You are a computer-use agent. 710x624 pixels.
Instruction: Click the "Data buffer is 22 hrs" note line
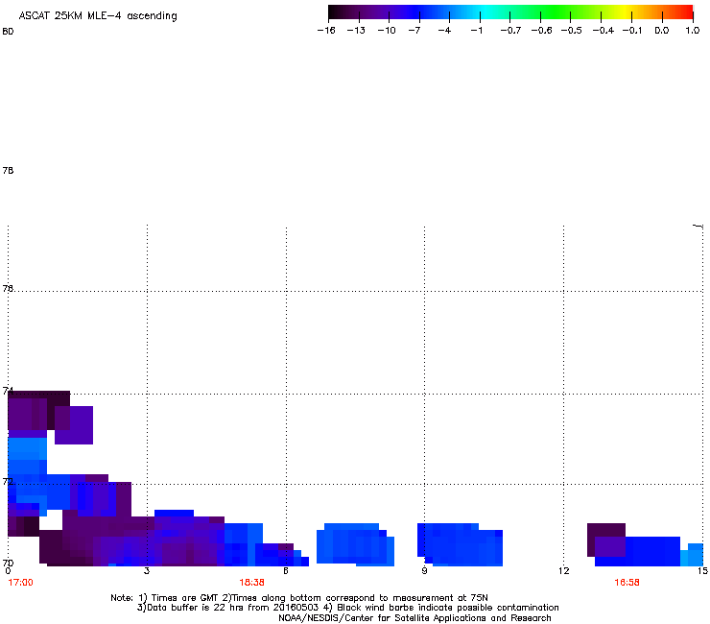pyautogui.click(x=347, y=608)
